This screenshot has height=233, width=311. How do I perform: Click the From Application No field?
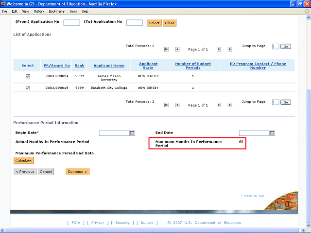tap(71, 23)
